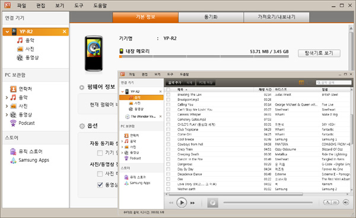Open the 도구 menu in the main window

click(79, 5)
